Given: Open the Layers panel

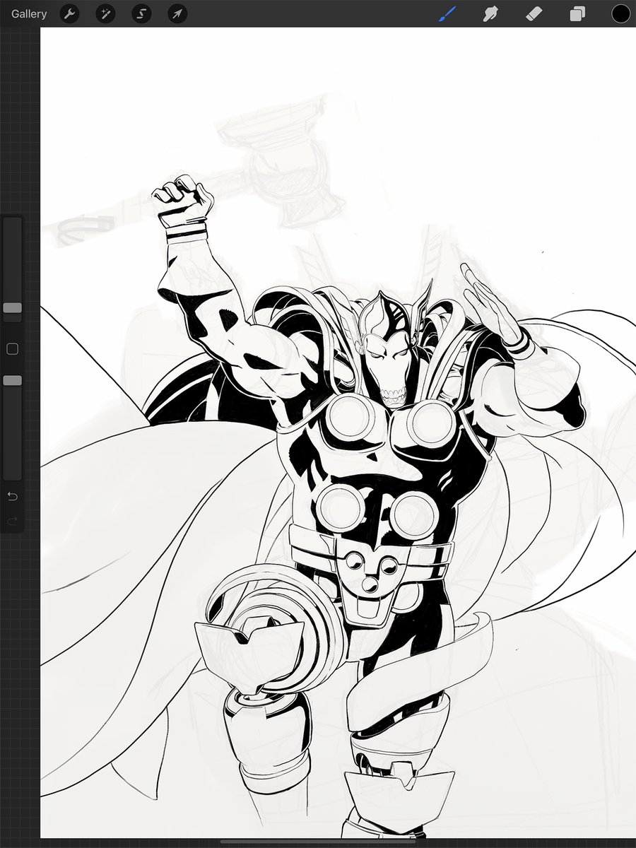Looking at the screenshot, I should pyautogui.click(x=577, y=13).
